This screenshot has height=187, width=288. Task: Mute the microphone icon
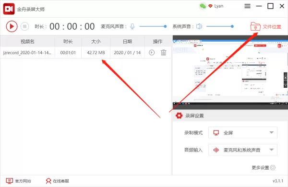132,26
